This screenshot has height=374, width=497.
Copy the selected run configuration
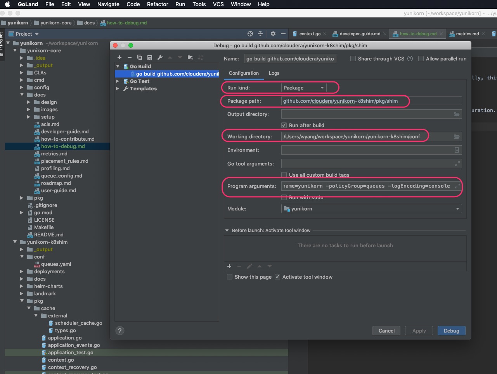point(140,57)
